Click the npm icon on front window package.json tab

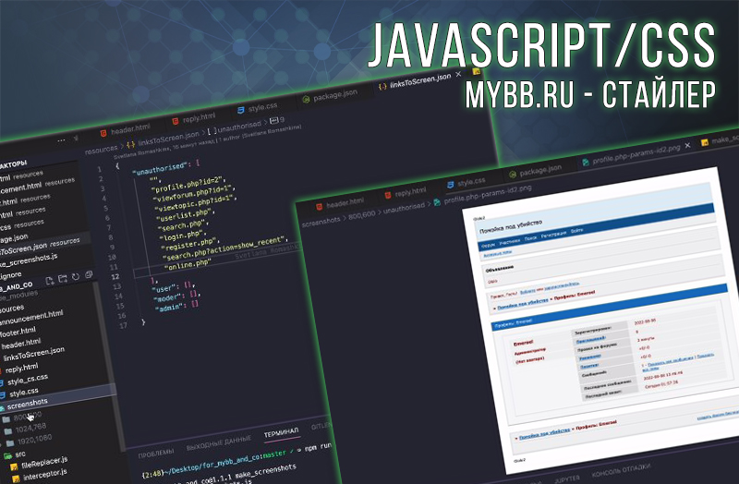click(x=513, y=174)
